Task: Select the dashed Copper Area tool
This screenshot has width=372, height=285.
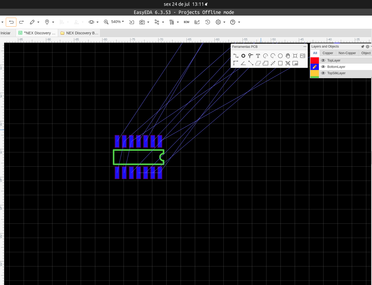Action: click(x=258, y=63)
